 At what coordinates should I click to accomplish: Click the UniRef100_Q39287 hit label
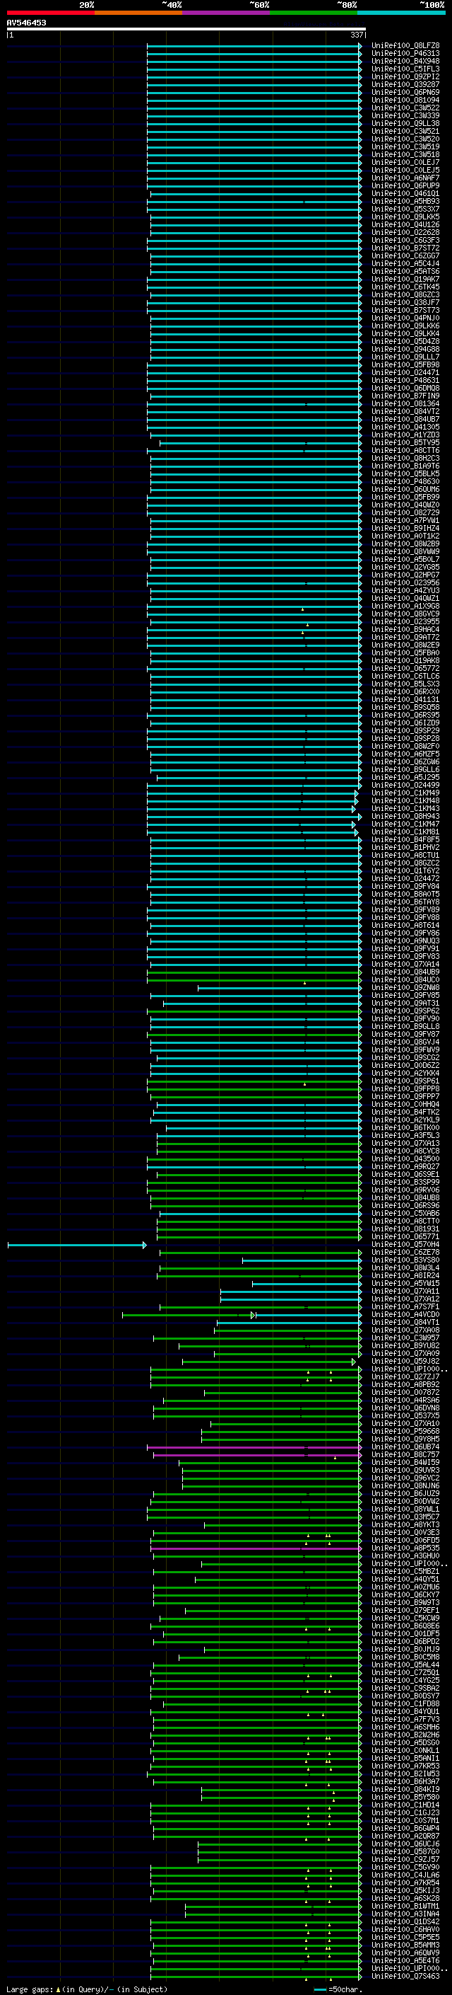click(x=405, y=84)
